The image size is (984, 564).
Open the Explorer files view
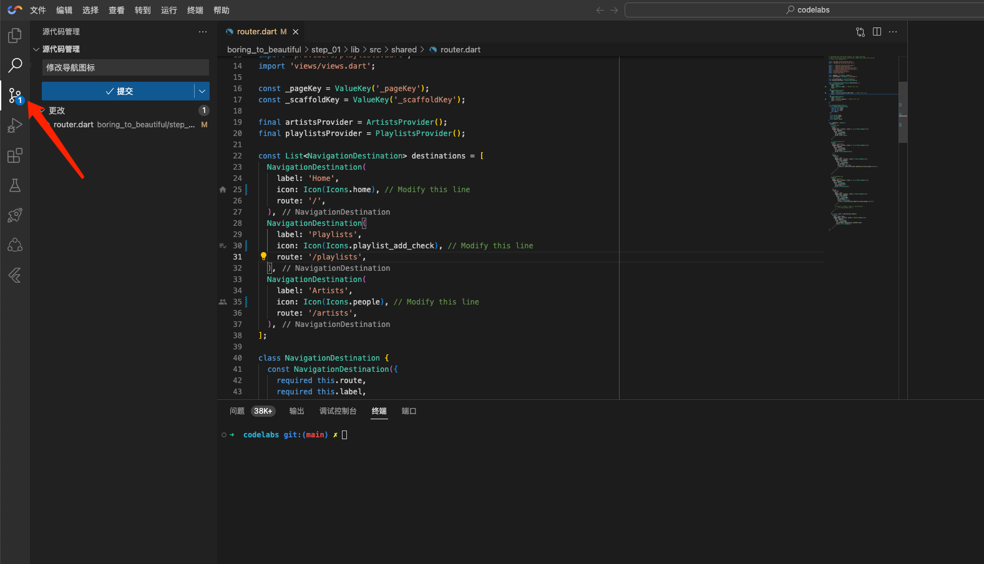point(15,36)
